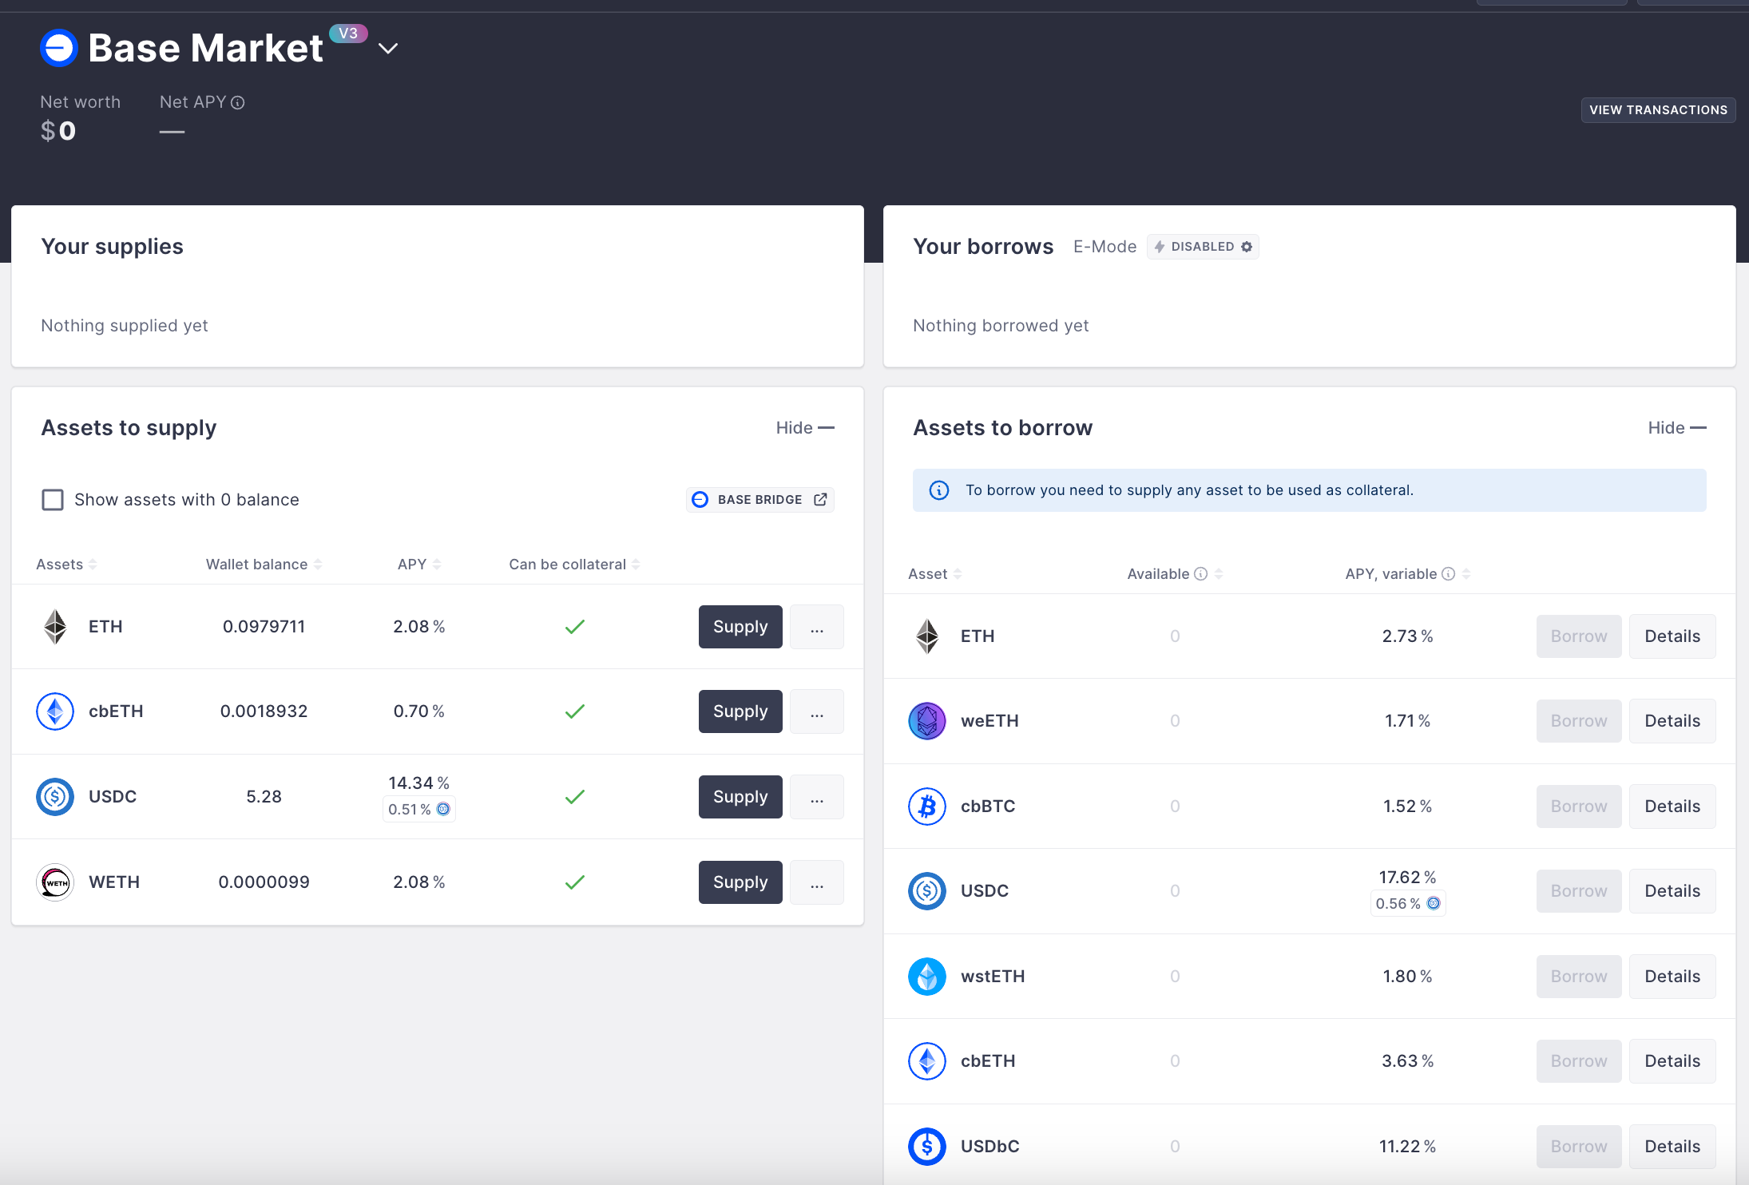The image size is (1749, 1185).
Task: Click the USDC icon in supply list
Action: (x=55, y=797)
